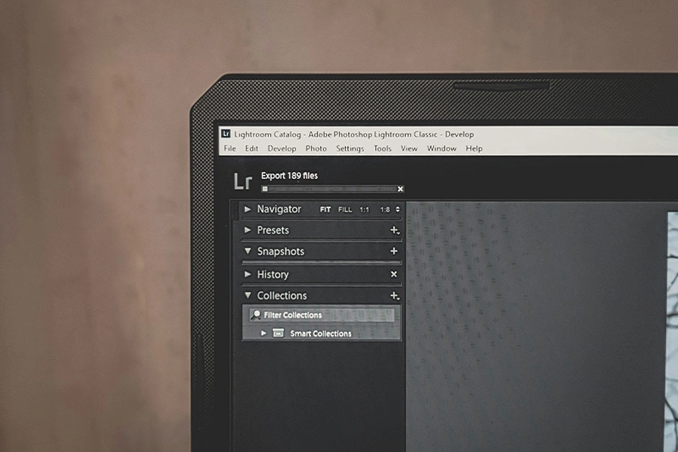This screenshot has width=678, height=452.
Task: Click the Lightroom title bar app icon
Action: click(x=225, y=134)
